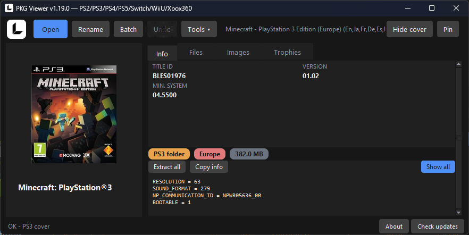This screenshot has height=235, width=469.
Task: Open a package file with Open button
Action: pyautogui.click(x=50, y=29)
